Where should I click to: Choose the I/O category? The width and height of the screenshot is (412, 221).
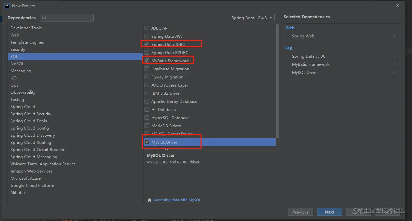(75, 78)
